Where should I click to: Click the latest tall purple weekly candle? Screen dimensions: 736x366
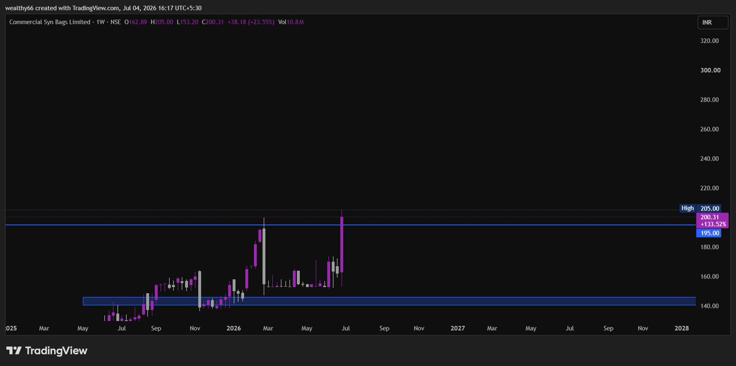pos(341,244)
